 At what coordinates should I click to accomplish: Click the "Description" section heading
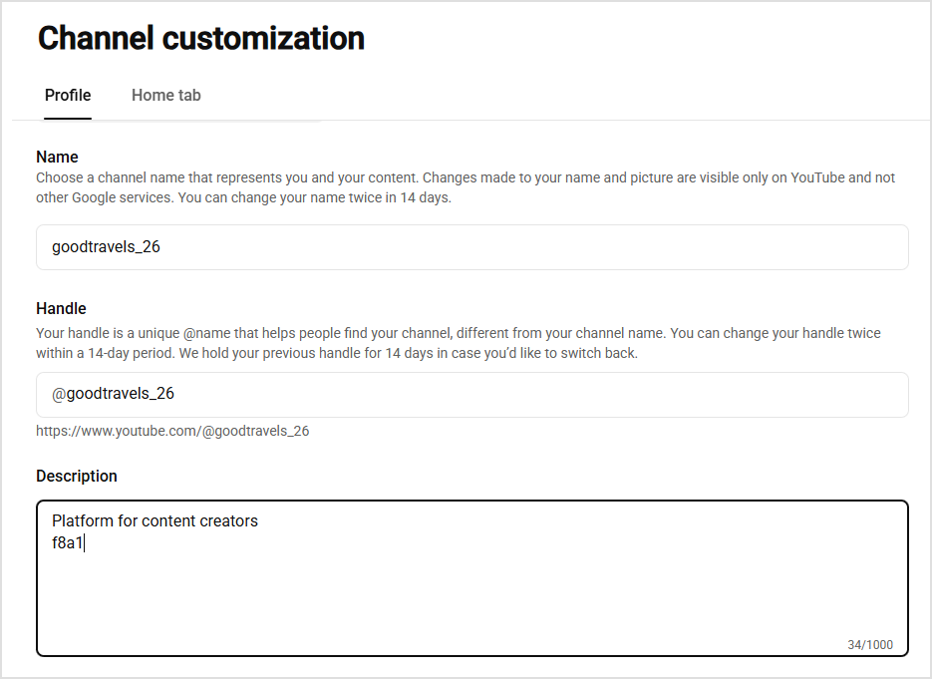77,476
